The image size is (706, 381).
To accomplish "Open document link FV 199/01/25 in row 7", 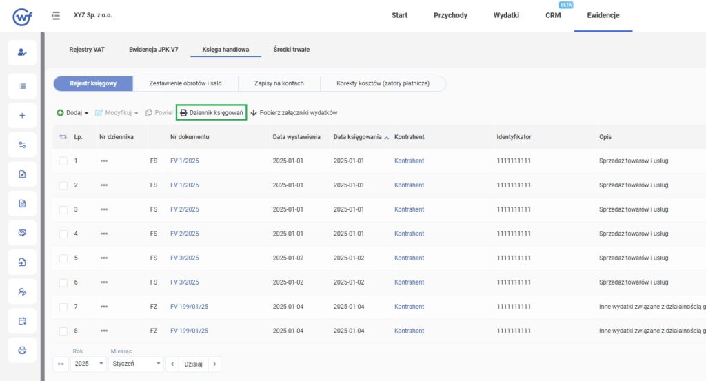I will pyautogui.click(x=189, y=307).
